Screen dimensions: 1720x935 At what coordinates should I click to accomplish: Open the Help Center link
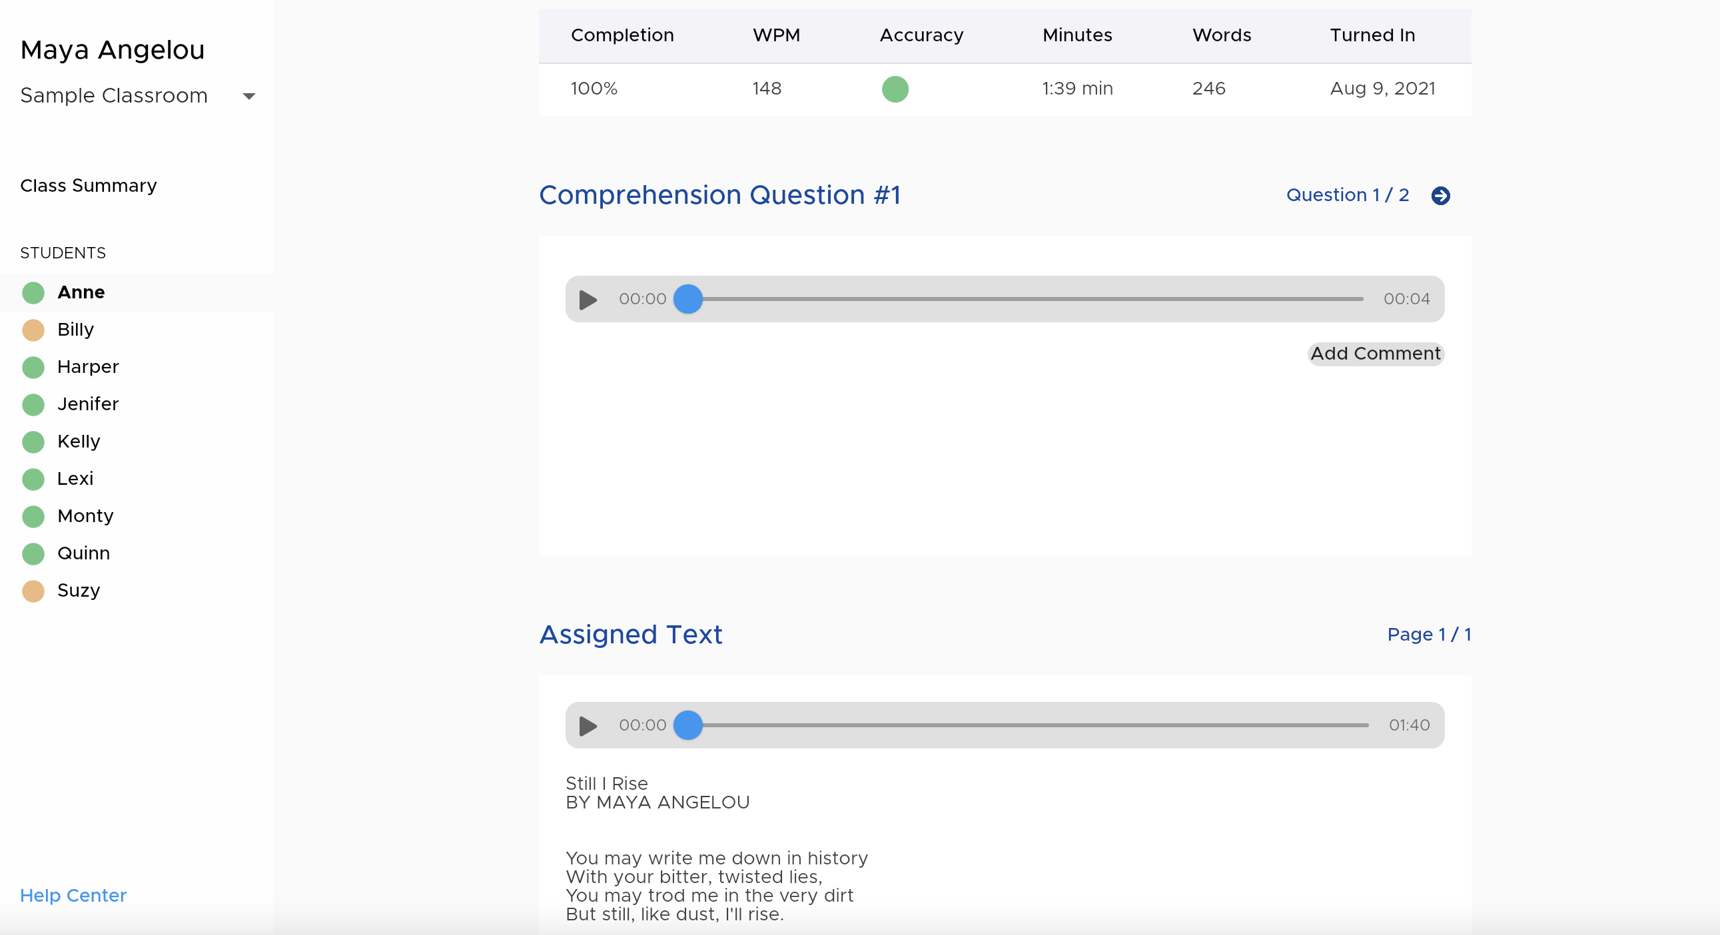(73, 895)
